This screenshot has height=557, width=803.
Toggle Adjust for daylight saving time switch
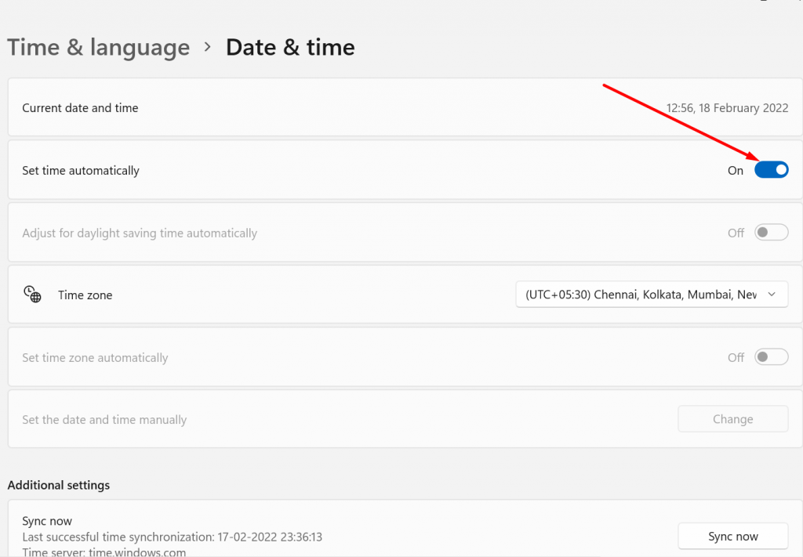(x=771, y=233)
